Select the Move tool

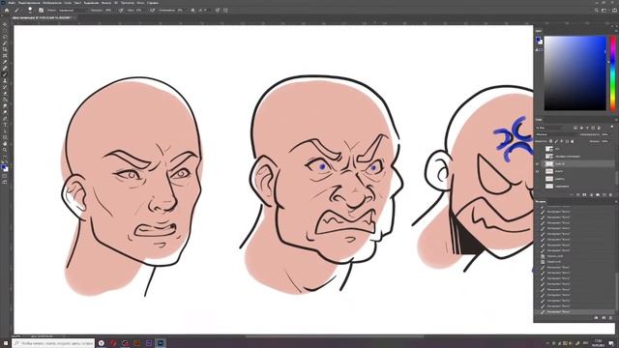[x=5, y=23]
